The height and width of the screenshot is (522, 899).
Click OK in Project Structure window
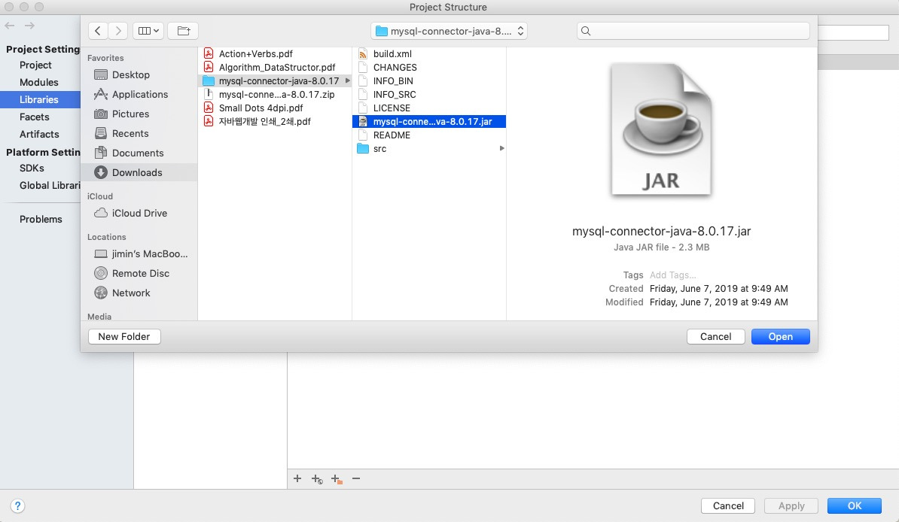pos(855,506)
